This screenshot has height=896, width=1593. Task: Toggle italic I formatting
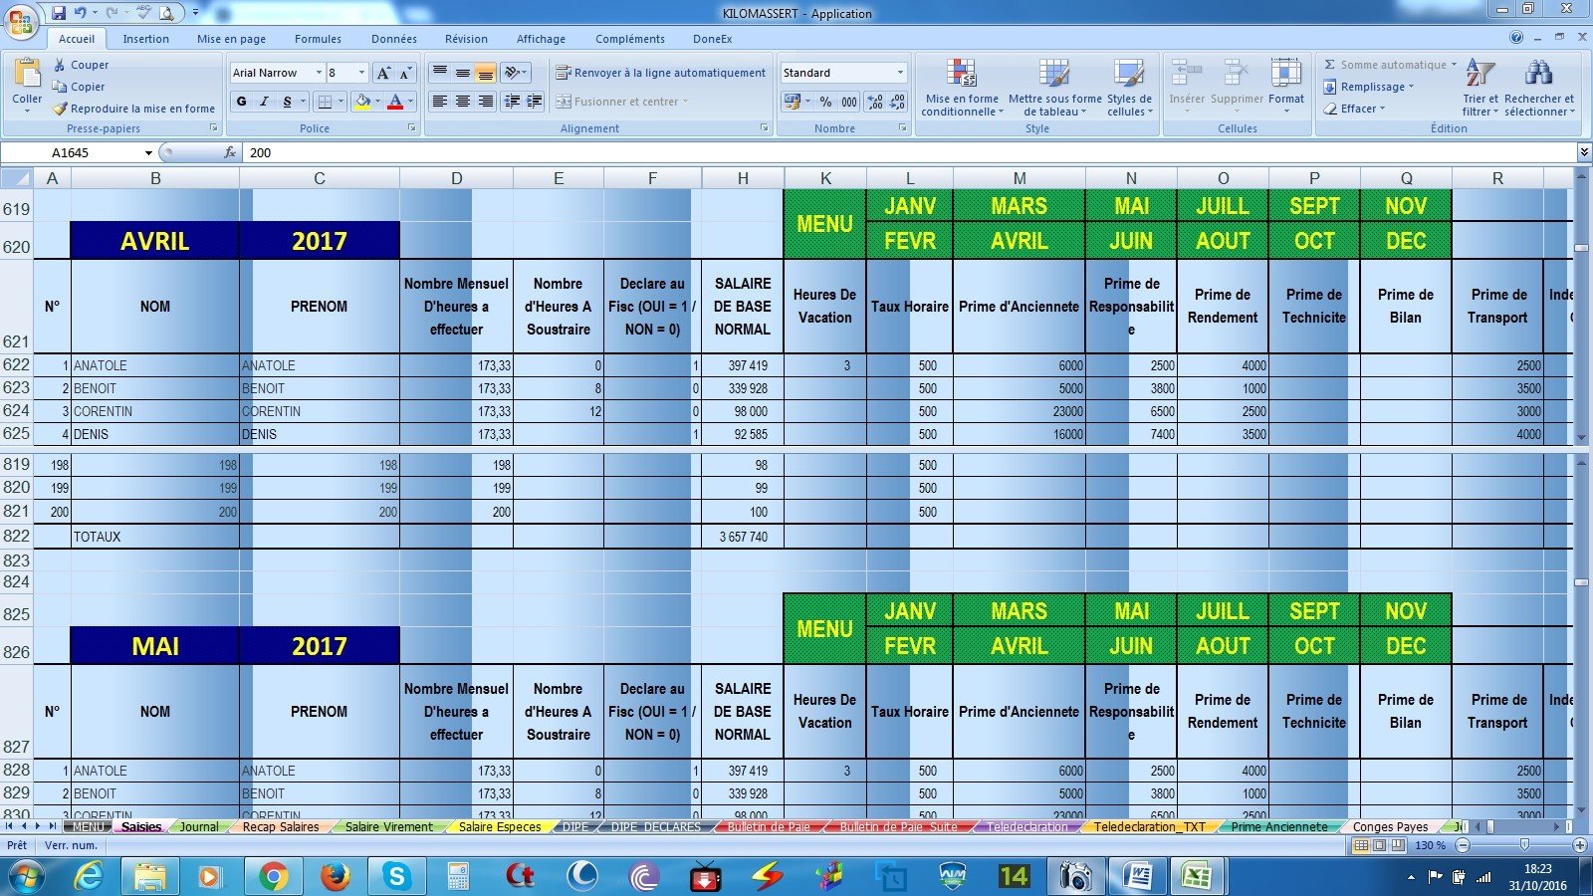pyautogui.click(x=264, y=102)
